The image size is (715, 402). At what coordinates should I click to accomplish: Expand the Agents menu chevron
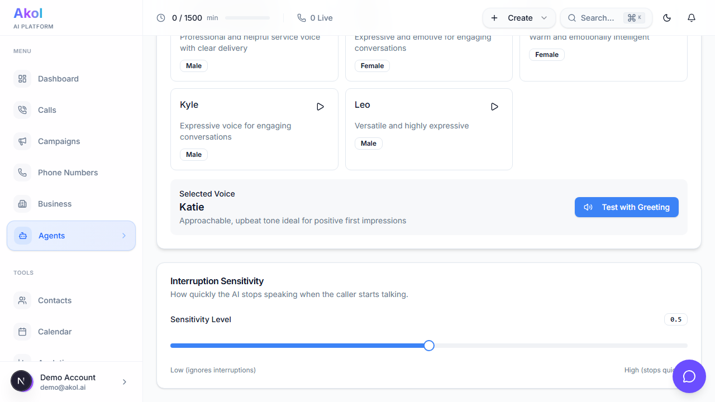point(124,236)
